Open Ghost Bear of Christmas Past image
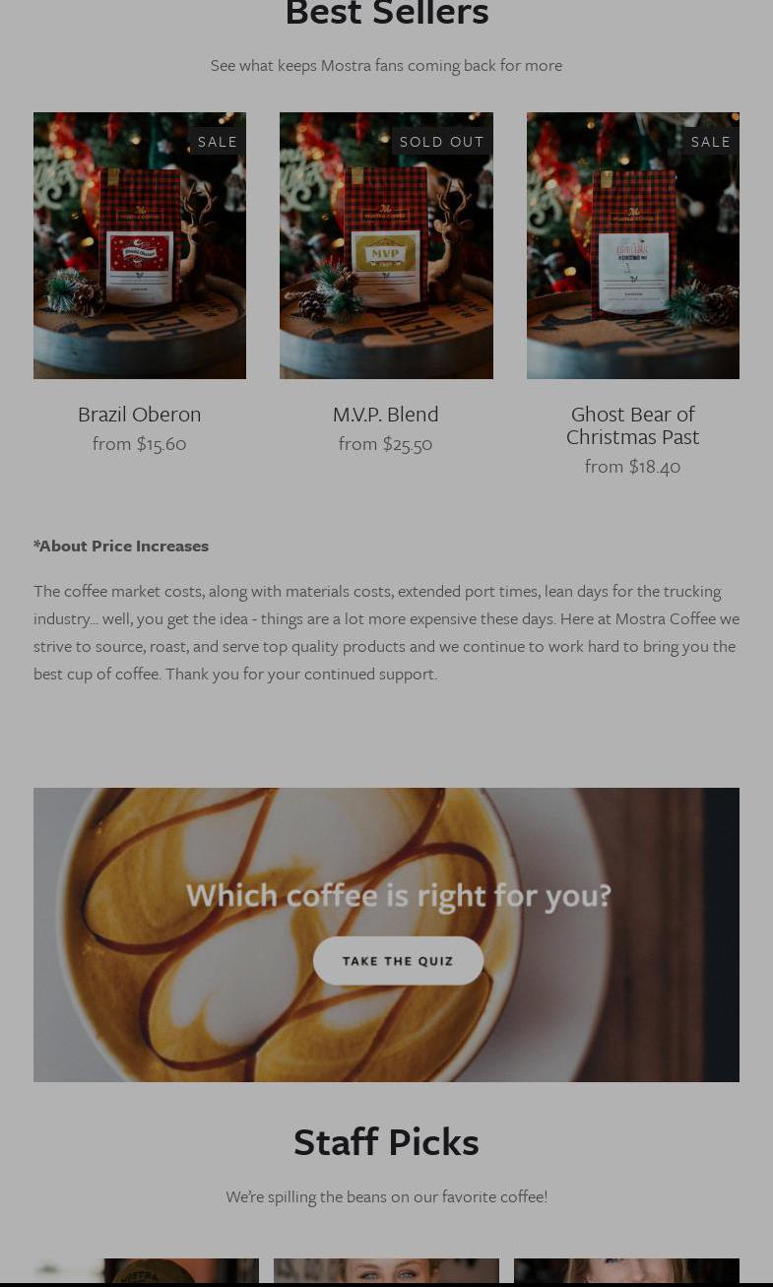The image size is (773, 1287). [633, 245]
